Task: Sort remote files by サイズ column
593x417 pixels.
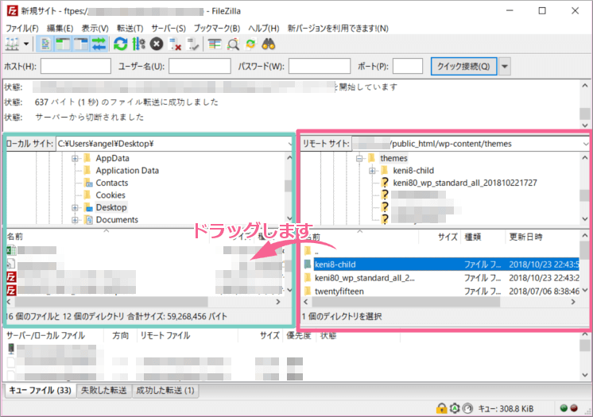Action: coord(440,237)
